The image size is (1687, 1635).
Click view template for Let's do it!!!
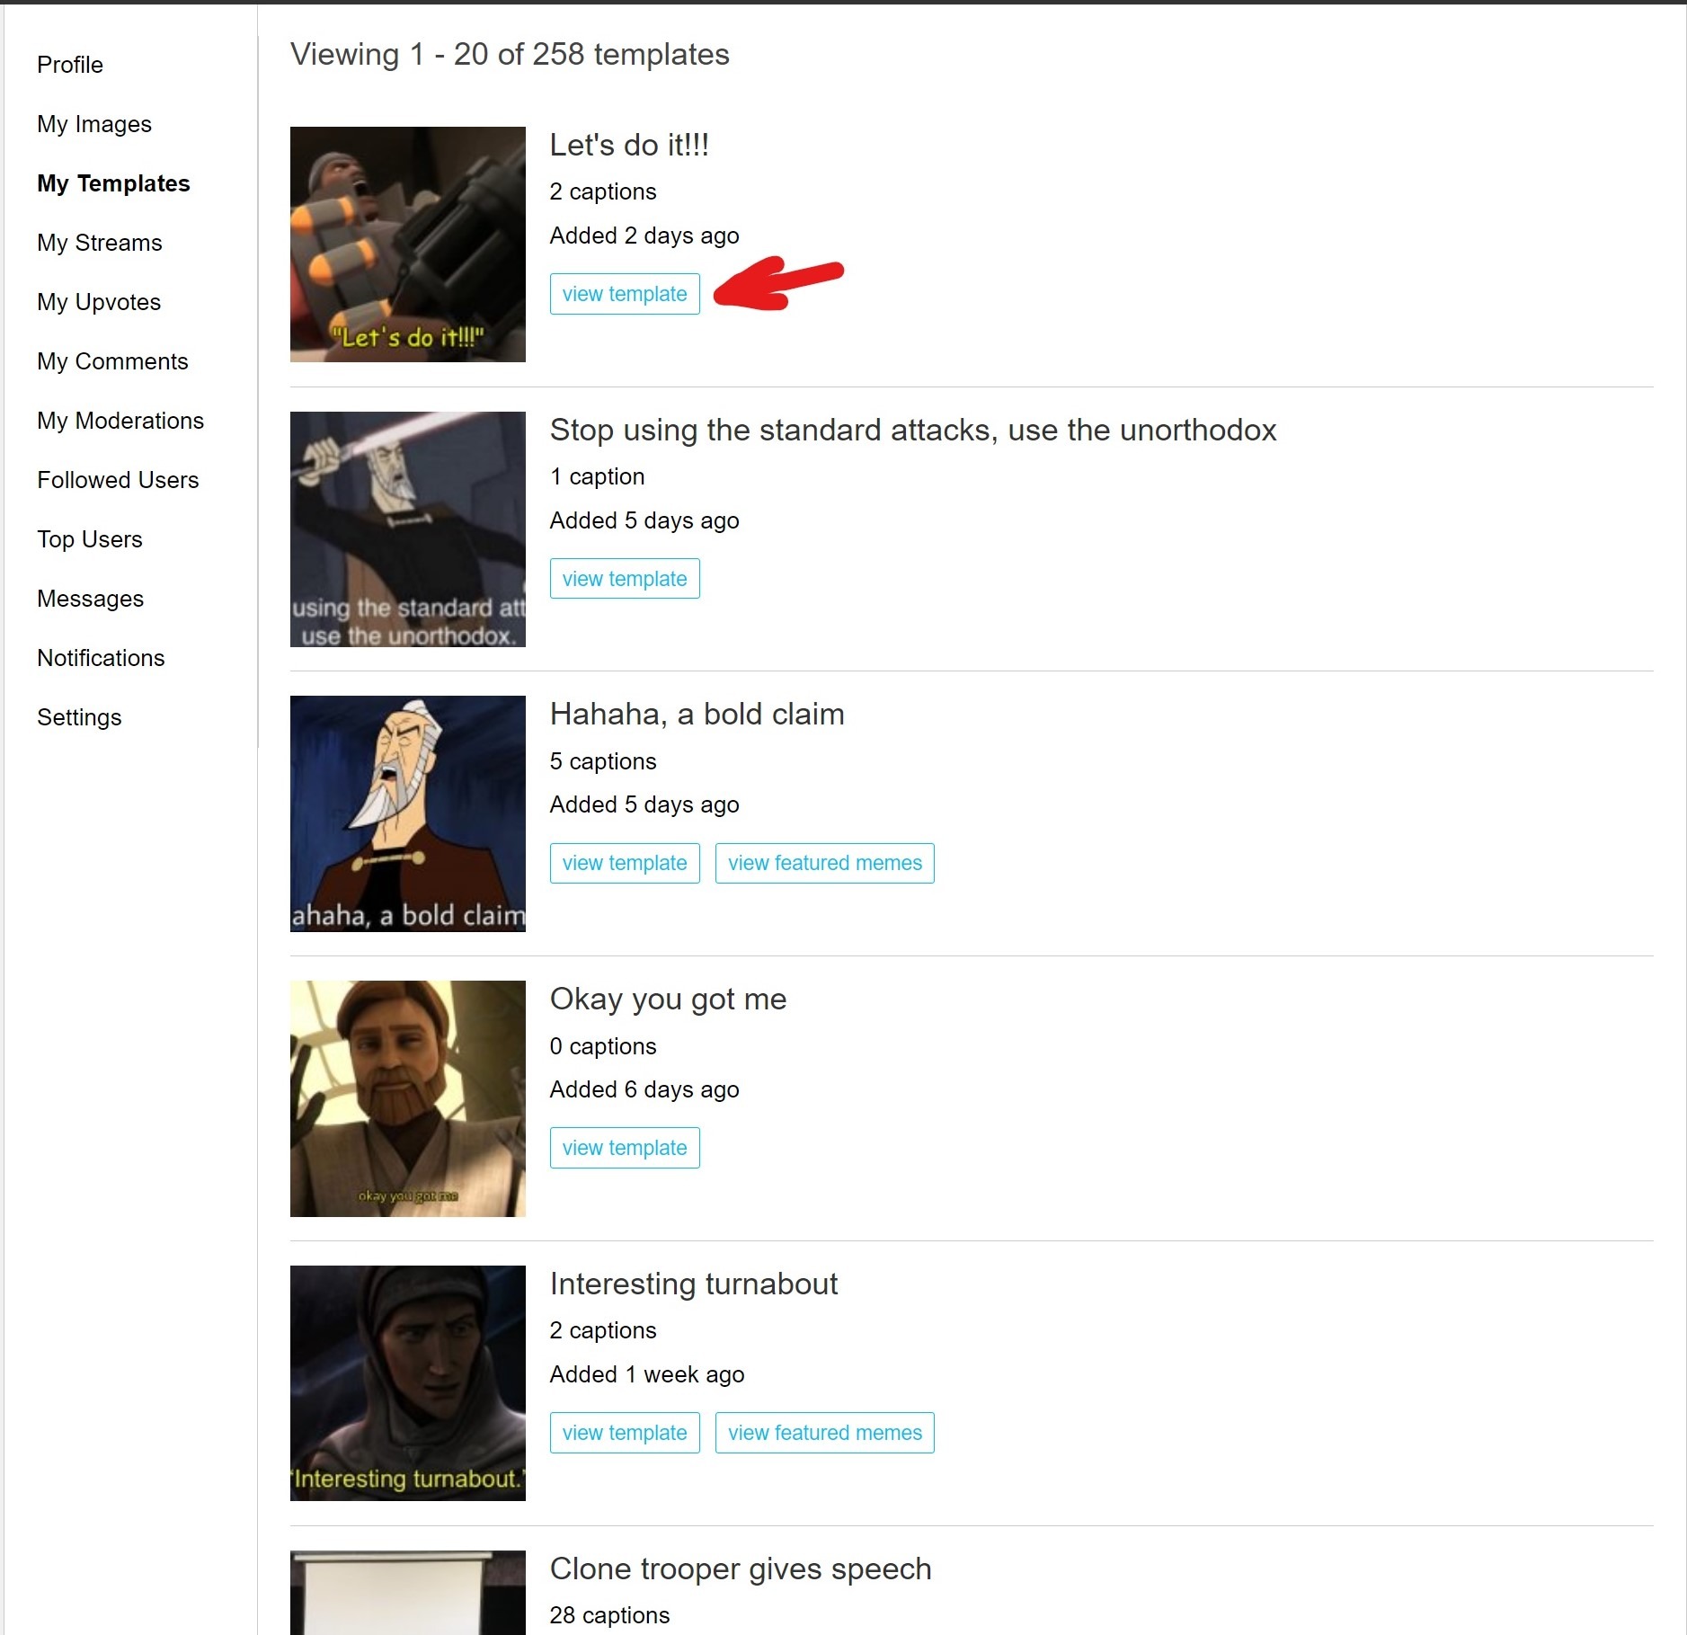625,294
